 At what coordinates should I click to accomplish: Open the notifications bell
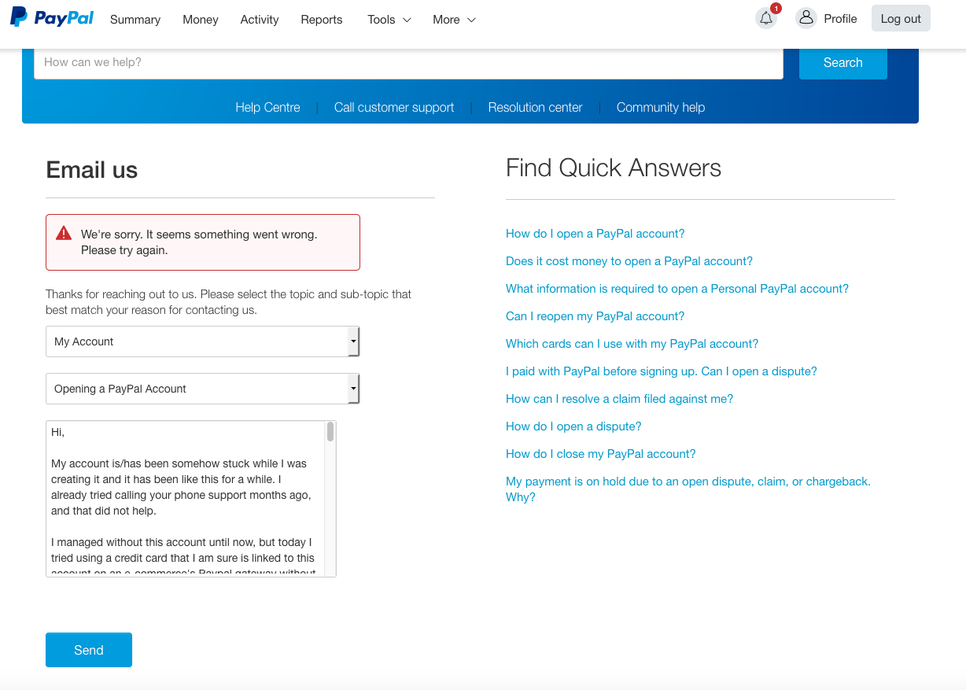pos(766,18)
